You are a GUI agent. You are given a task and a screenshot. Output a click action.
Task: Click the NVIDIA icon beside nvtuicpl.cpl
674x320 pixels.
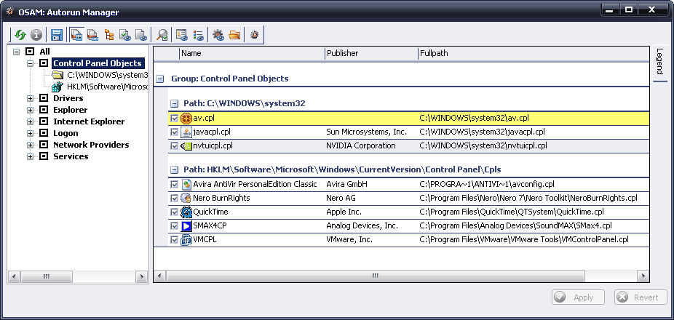pos(186,145)
